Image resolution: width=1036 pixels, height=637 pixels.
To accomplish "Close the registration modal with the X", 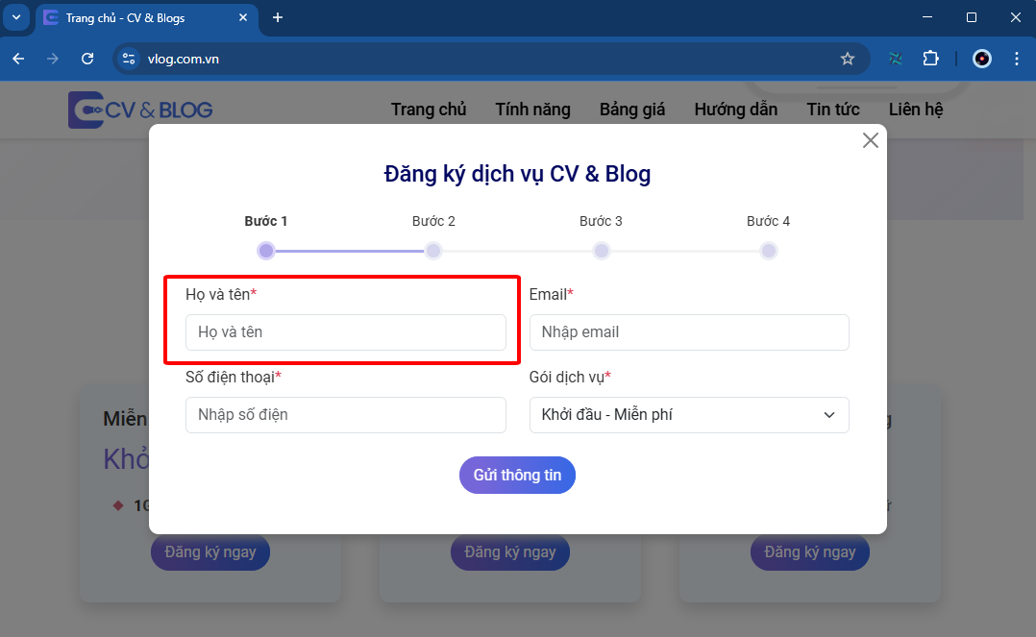I will [870, 139].
